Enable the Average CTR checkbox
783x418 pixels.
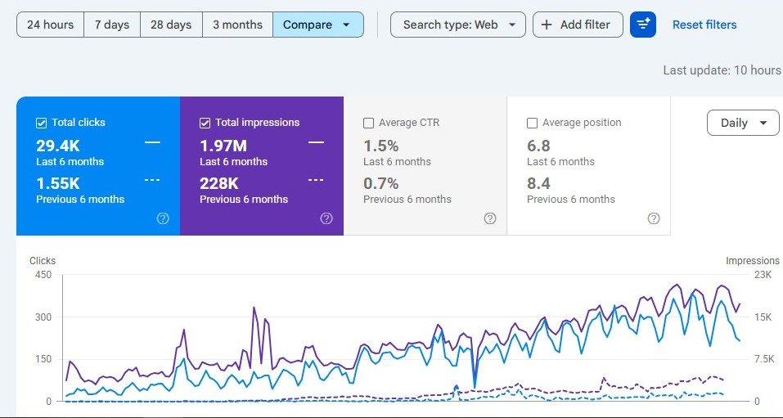tap(368, 123)
